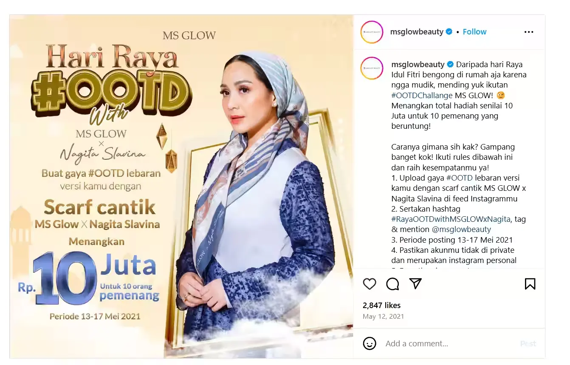Screen dimensions: 570x365
Task: Like the post with the heart icon
Action: click(x=370, y=284)
